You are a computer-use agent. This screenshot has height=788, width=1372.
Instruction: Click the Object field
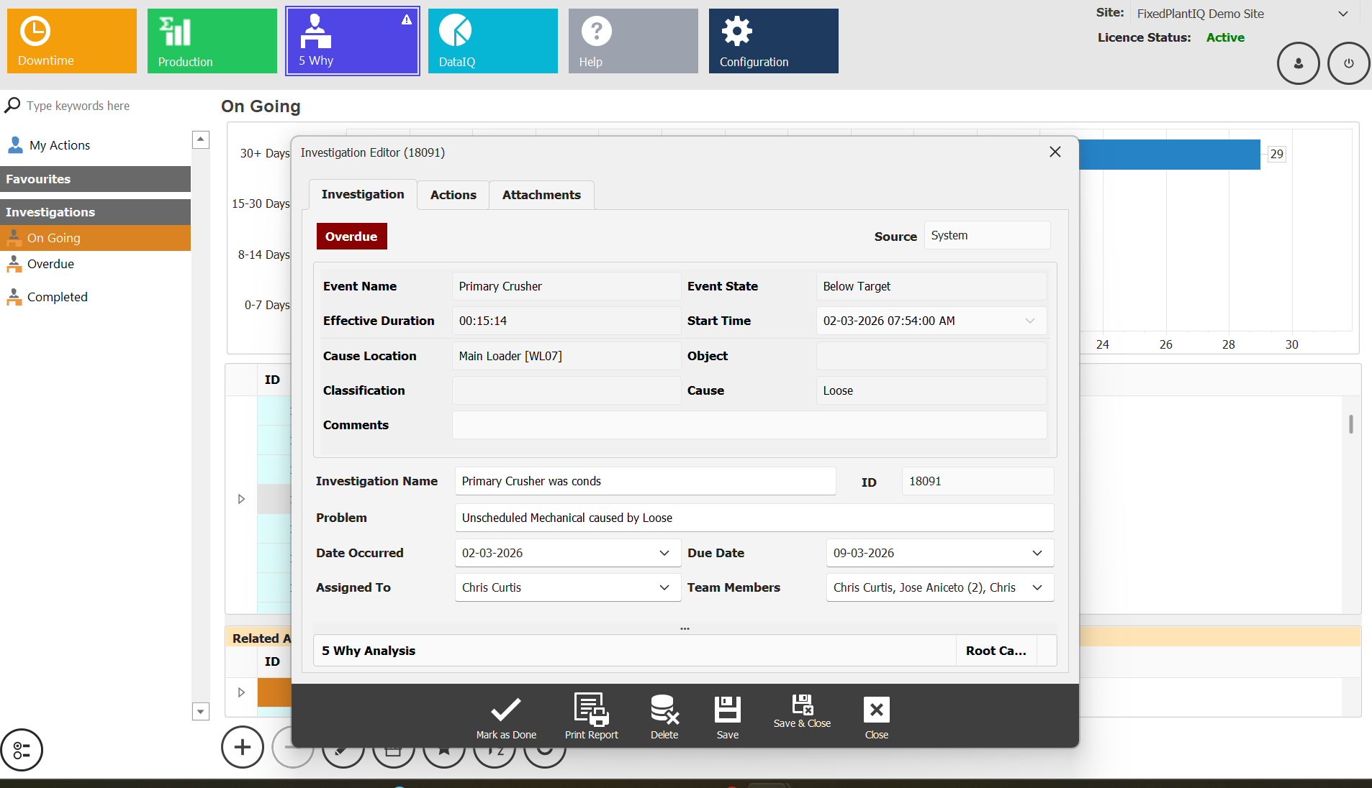pos(931,356)
